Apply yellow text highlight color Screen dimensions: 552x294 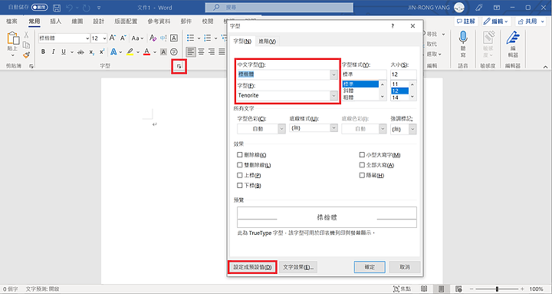[130, 52]
